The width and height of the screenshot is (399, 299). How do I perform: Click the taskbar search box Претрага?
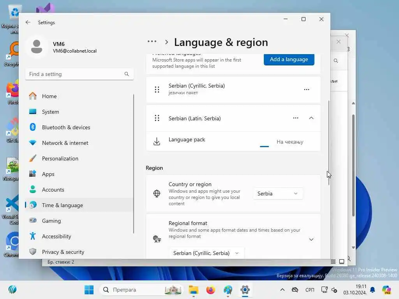pyautogui.click(x=141, y=290)
